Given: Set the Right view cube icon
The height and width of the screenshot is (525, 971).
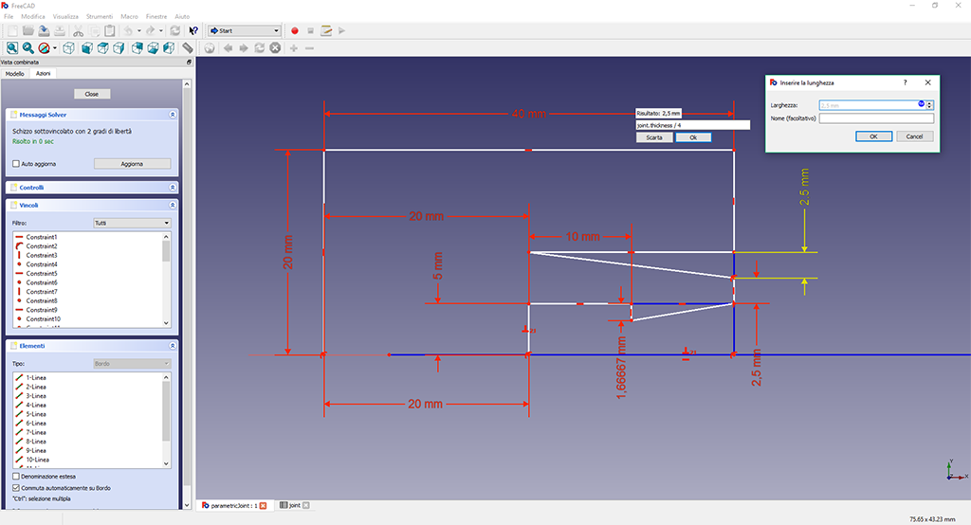Looking at the screenshot, I should [119, 47].
